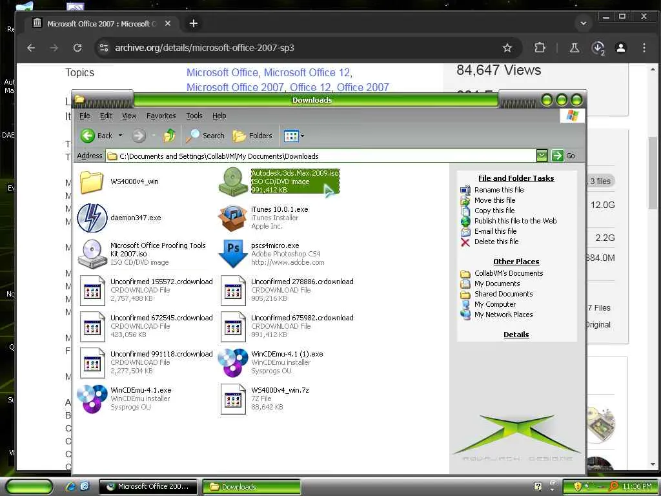Expand the Details section

(516, 335)
